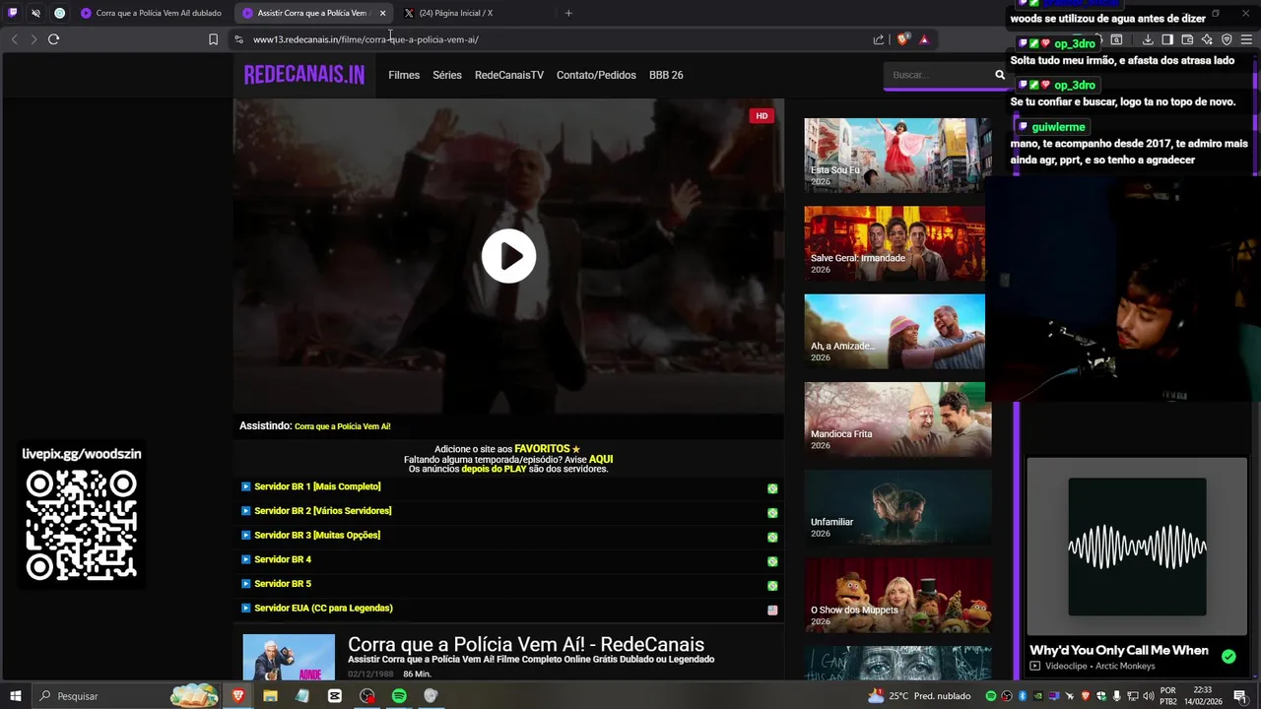The height and width of the screenshot is (709, 1261).
Task: Click the AQUI report link
Action: pos(601,459)
